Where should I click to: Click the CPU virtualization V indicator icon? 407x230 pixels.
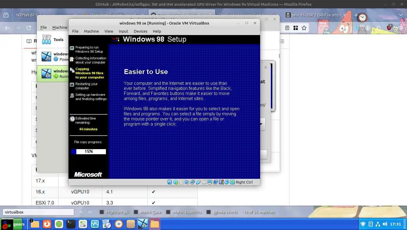(x=221, y=182)
